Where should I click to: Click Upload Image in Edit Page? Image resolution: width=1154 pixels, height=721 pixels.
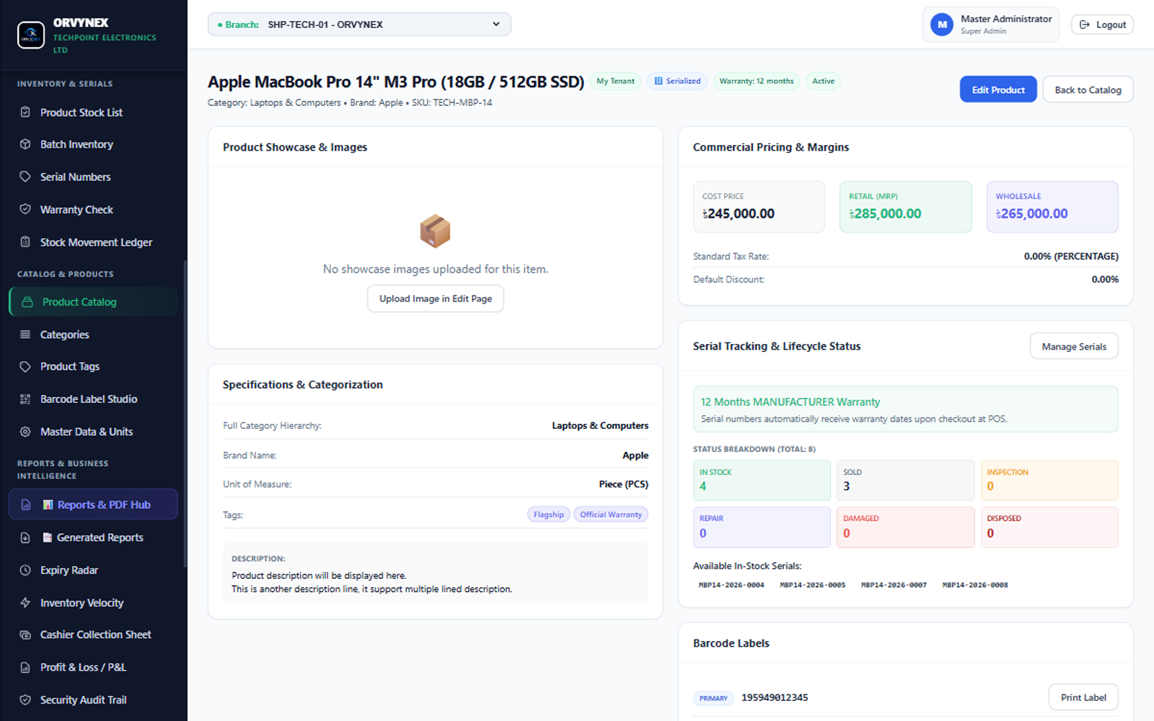[x=436, y=298]
